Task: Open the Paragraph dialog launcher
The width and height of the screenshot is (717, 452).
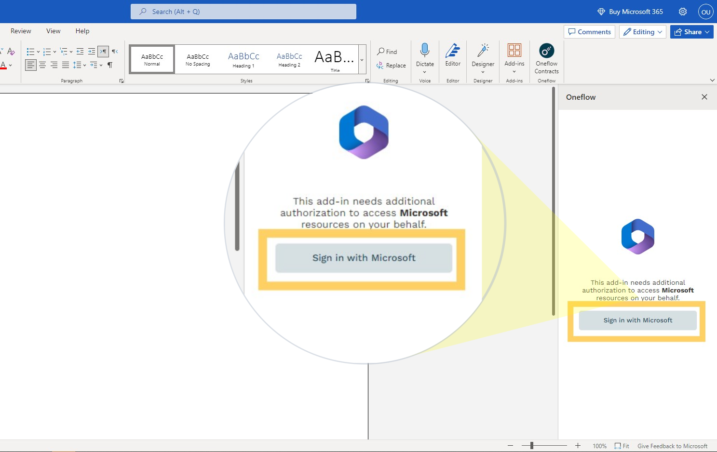Action: pyautogui.click(x=122, y=81)
